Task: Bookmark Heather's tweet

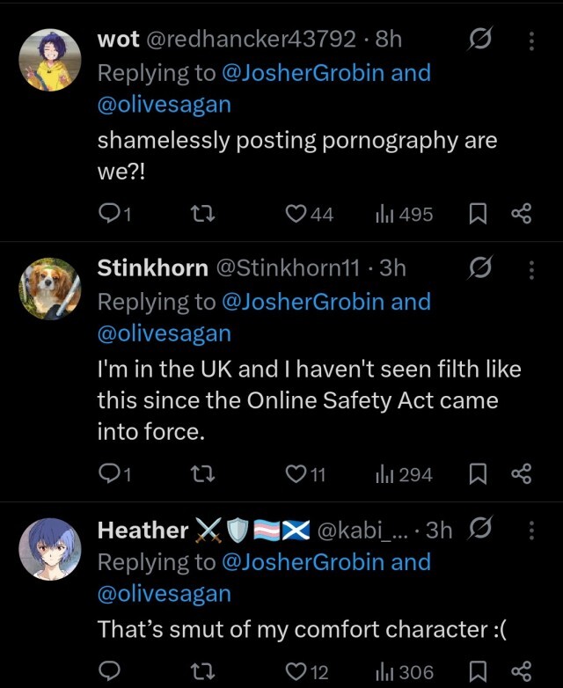Action: [x=479, y=672]
